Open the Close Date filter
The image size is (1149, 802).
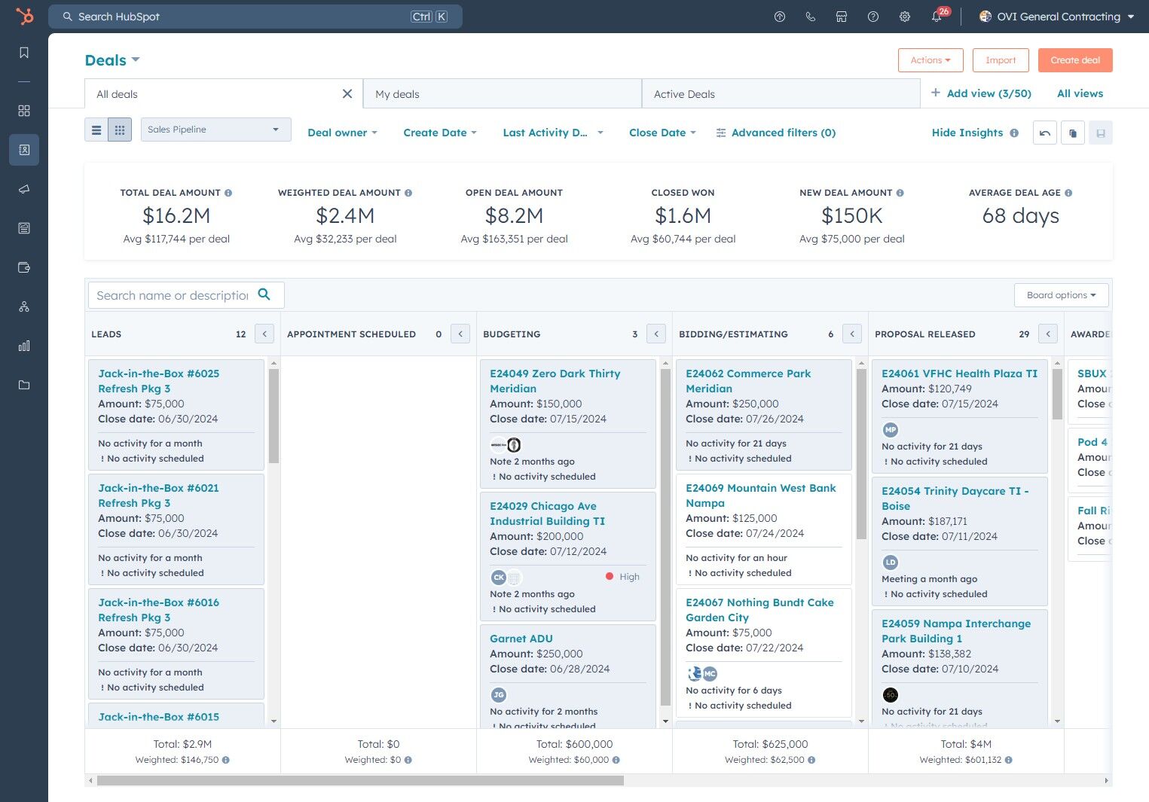662,133
